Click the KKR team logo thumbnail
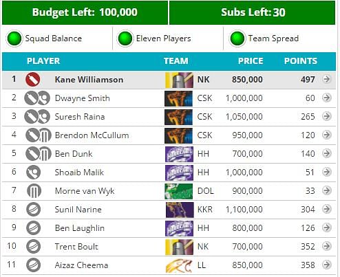This screenshot has height=277, width=340. click(180, 210)
